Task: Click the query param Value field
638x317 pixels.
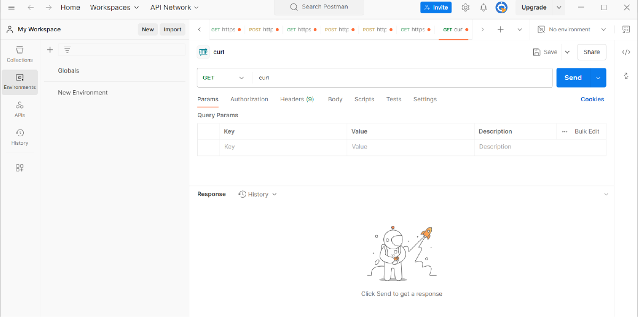Action: pos(410,147)
